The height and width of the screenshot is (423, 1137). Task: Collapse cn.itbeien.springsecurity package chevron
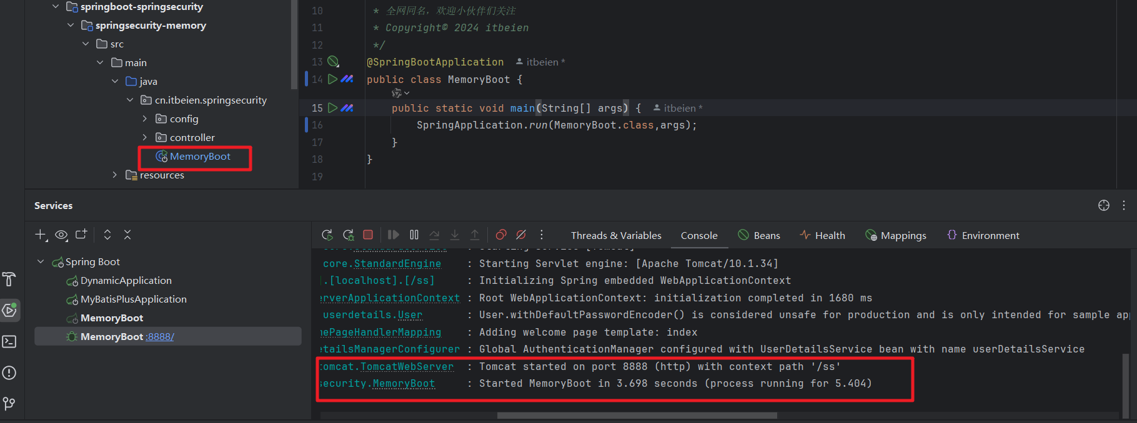point(130,100)
